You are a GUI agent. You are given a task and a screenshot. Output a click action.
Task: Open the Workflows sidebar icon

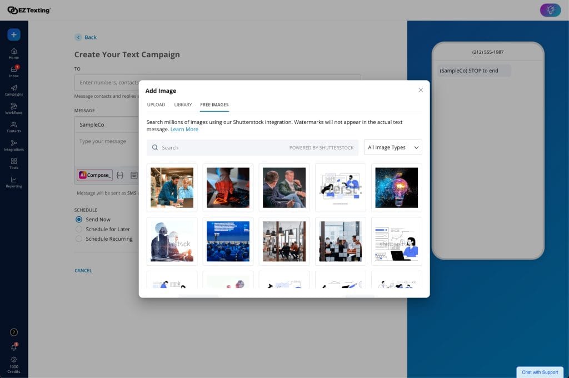[14, 108]
